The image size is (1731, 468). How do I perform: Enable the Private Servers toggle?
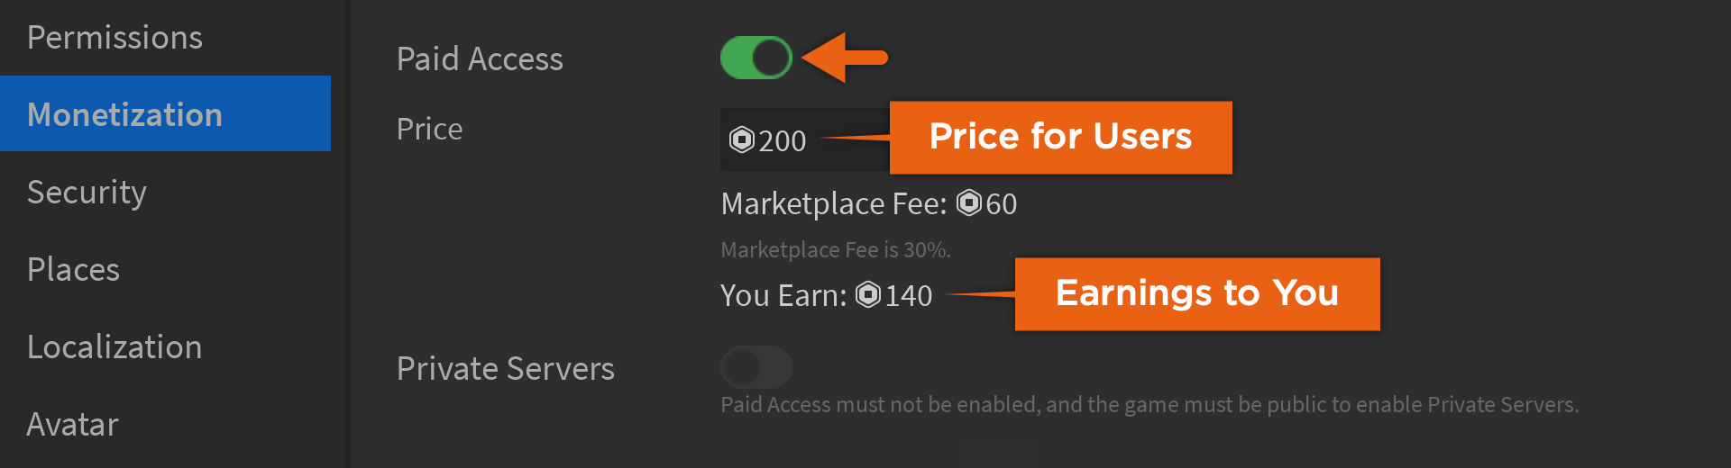756,366
